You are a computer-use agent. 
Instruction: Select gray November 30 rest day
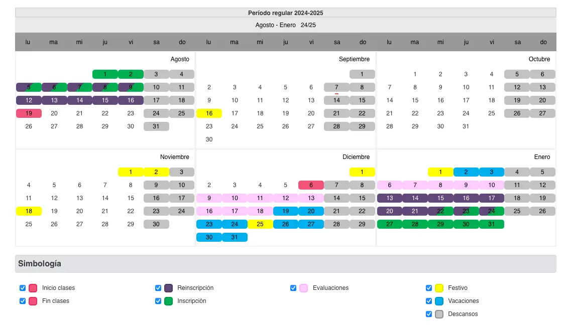click(156, 224)
